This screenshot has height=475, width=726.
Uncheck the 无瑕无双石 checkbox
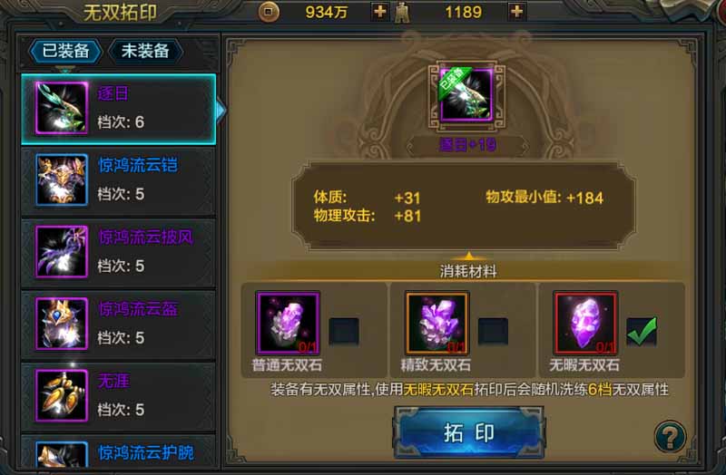coord(642,331)
